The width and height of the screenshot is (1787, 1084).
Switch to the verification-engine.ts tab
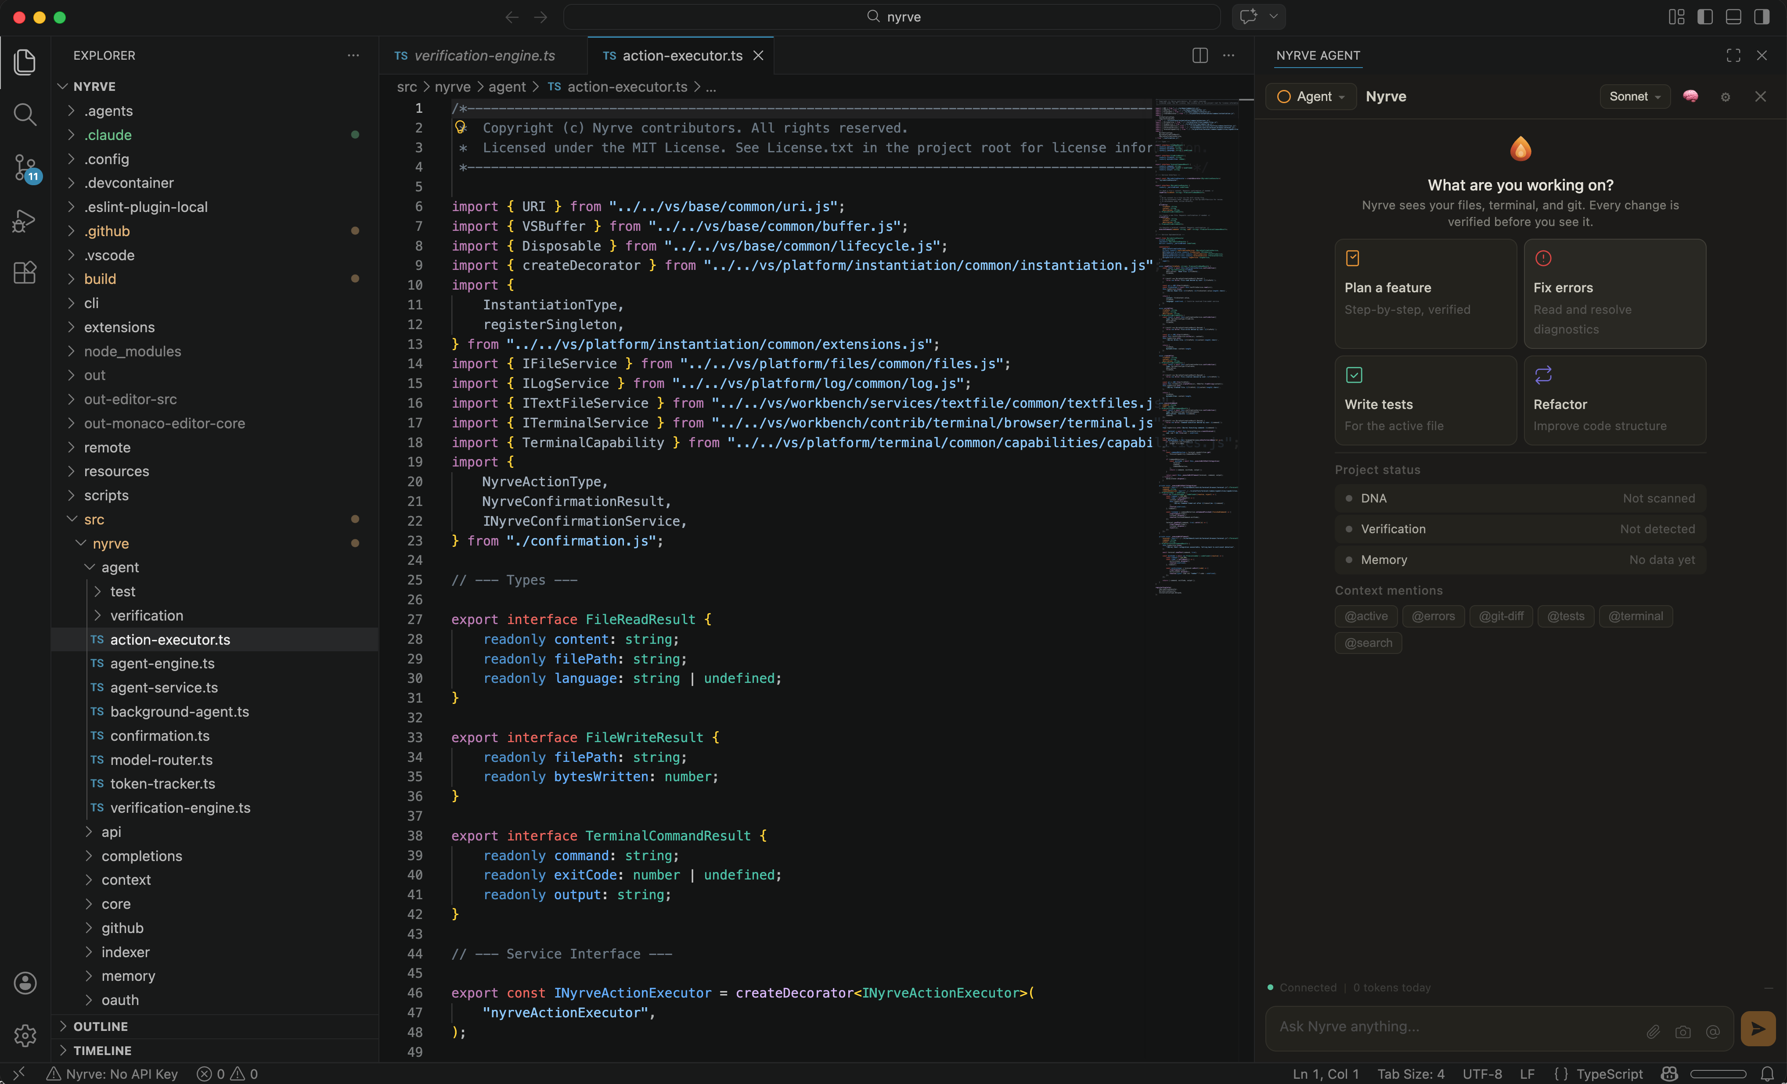484,55
